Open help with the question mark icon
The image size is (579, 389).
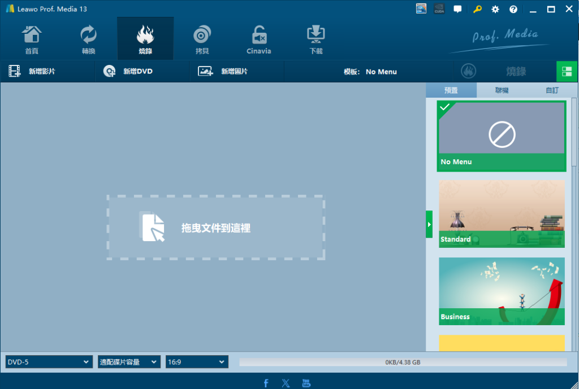coord(513,9)
